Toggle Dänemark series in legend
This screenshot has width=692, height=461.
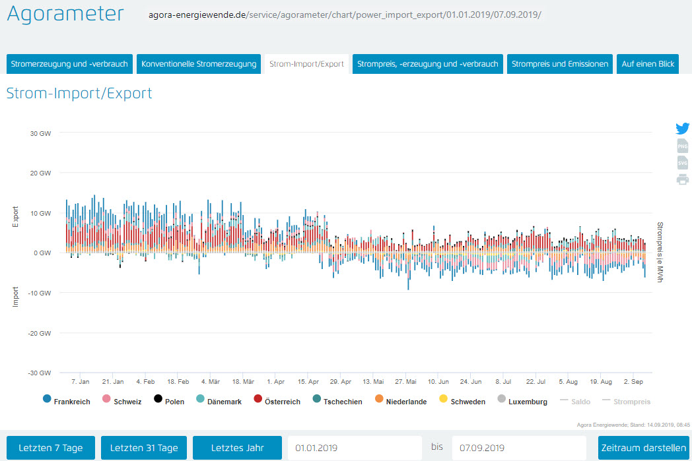[x=219, y=400]
